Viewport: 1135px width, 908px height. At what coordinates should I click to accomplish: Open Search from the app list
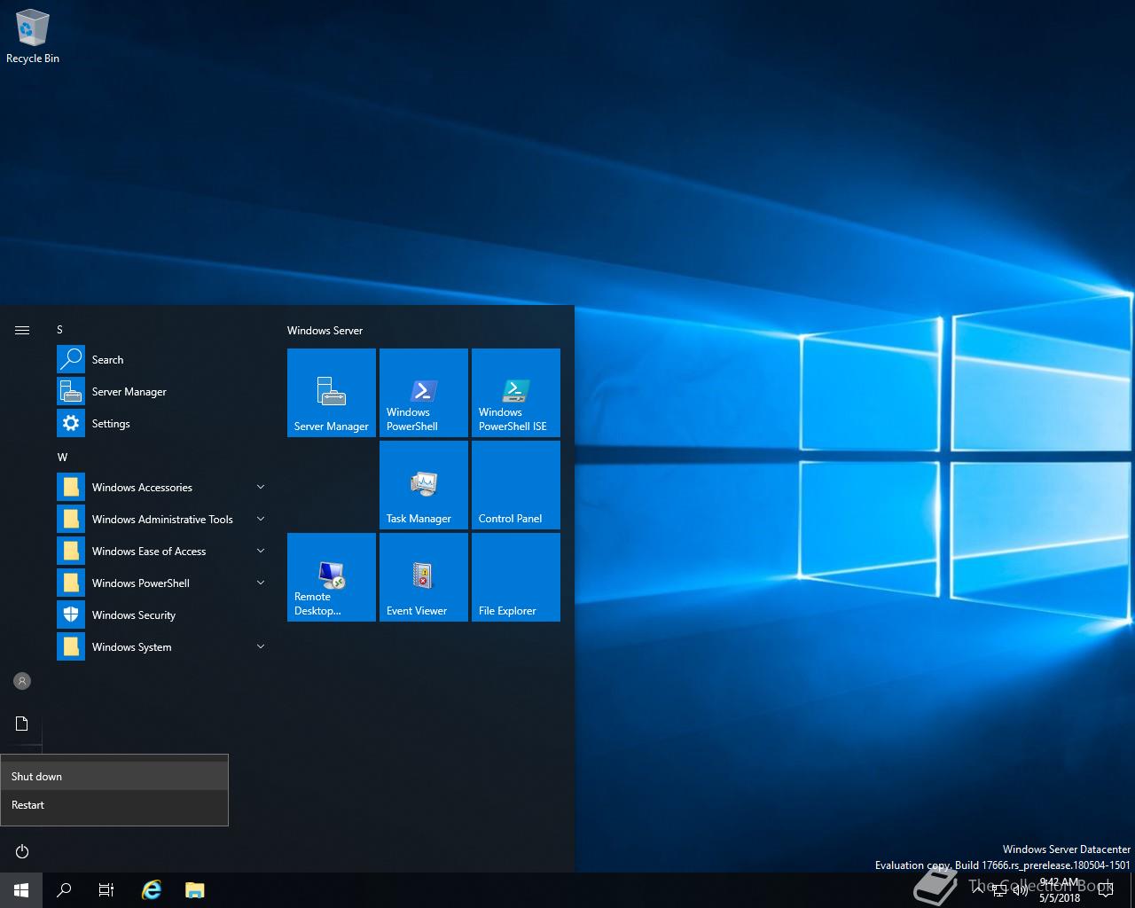[x=163, y=359]
